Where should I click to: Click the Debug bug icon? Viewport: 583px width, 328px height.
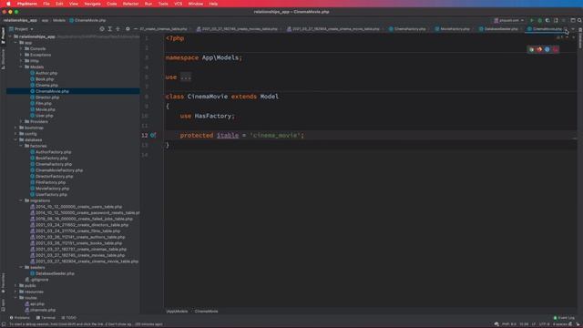(x=539, y=20)
